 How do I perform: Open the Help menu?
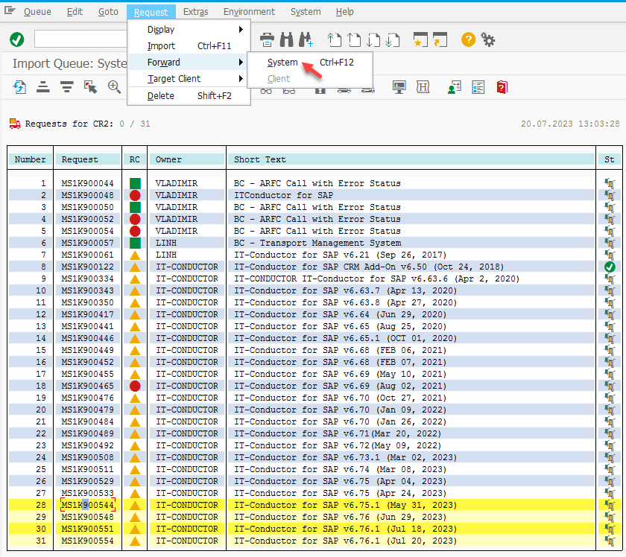[344, 12]
